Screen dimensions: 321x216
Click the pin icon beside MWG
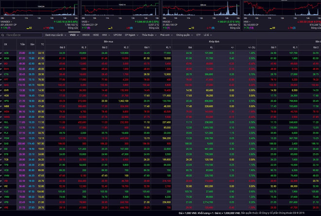tap(1, 116)
